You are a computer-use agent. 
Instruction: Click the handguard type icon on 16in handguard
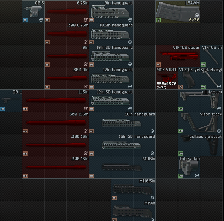coord(92,131)
